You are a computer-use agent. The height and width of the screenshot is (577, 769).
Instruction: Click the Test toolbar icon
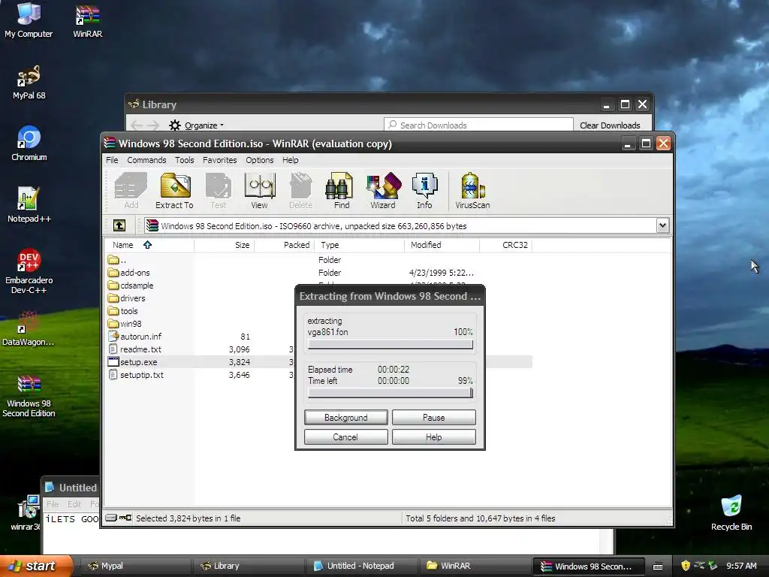[219, 192]
